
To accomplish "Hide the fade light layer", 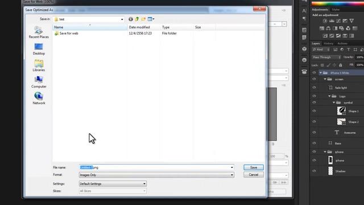I will click(314, 88).
